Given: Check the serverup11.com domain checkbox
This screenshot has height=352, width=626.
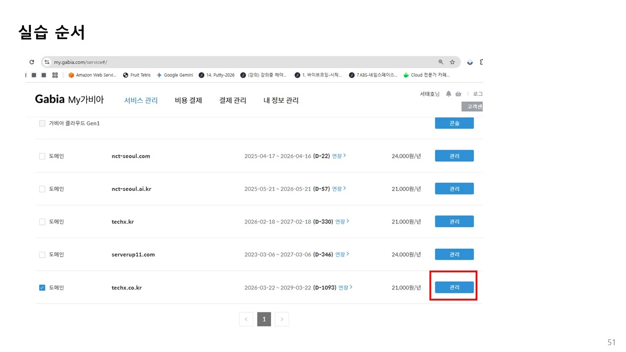Looking at the screenshot, I should pos(42,254).
